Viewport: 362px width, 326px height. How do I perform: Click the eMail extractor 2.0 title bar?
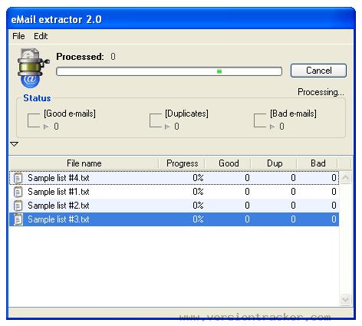[x=181, y=19]
